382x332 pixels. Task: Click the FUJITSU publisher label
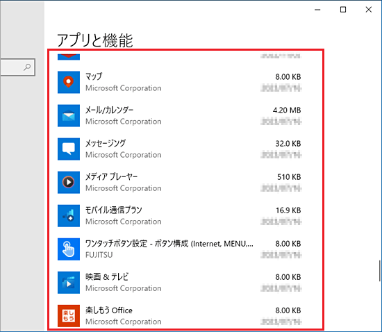tap(99, 255)
